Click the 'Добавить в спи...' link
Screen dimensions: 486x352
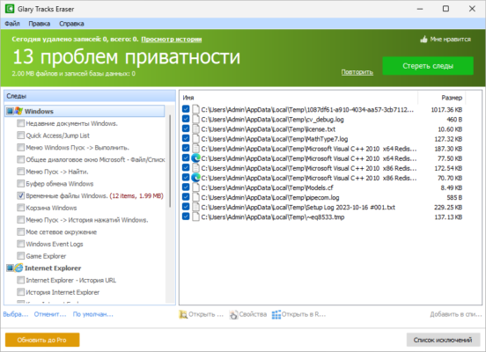point(456,314)
